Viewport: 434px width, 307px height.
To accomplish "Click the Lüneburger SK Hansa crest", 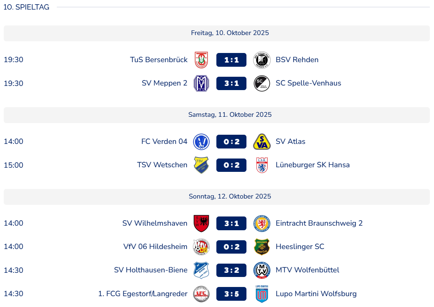I will (262, 165).
